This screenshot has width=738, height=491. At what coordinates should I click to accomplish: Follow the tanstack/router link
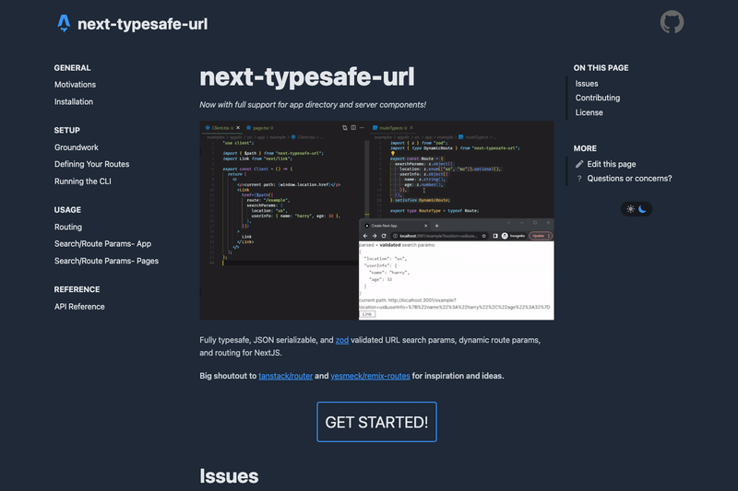tap(286, 376)
